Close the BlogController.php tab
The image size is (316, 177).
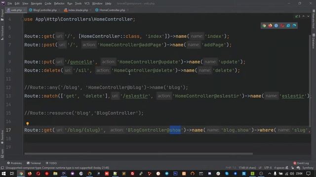point(59,10)
